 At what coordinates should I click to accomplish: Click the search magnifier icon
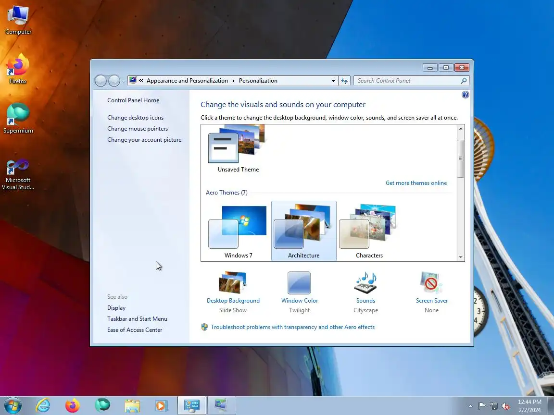pos(464,81)
